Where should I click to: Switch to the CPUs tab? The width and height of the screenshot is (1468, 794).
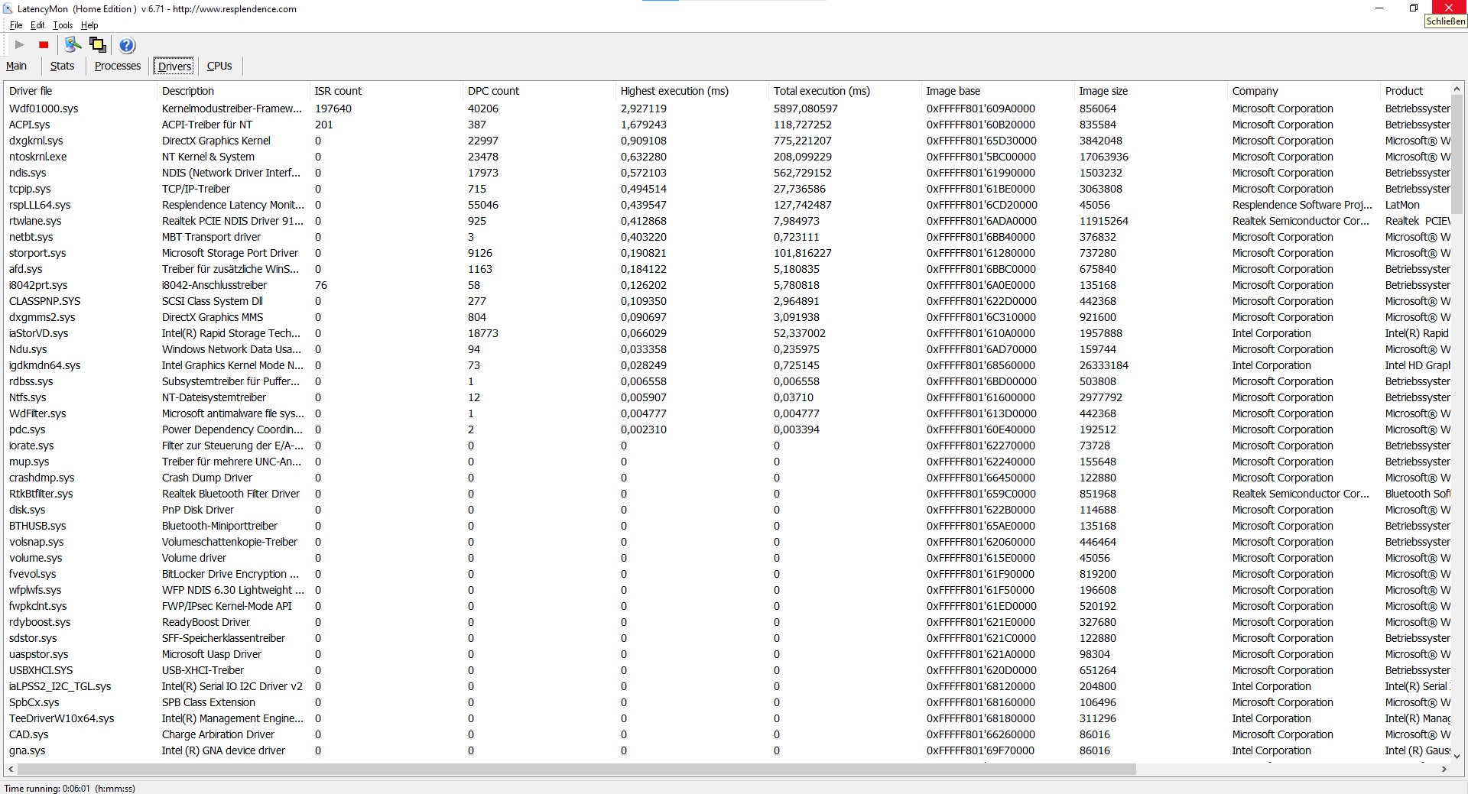click(x=219, y=66)
